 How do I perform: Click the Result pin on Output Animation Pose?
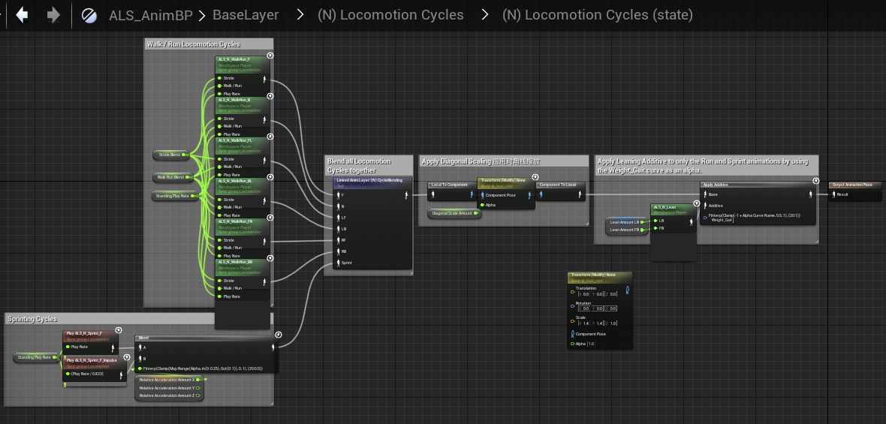click(x=833, y=194)
